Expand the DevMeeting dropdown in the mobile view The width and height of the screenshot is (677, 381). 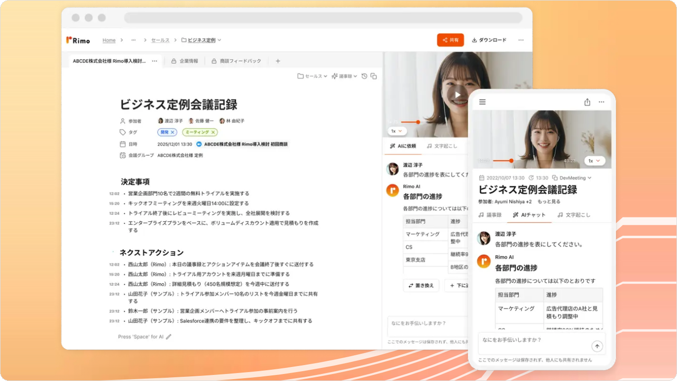click(x=572, y=178)
